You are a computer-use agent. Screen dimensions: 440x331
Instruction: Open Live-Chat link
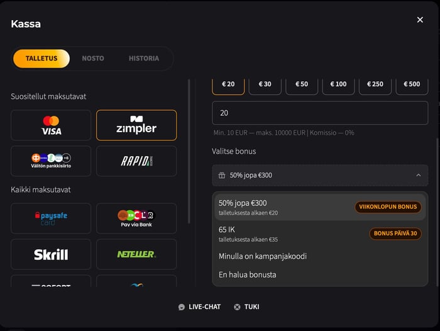199,307
